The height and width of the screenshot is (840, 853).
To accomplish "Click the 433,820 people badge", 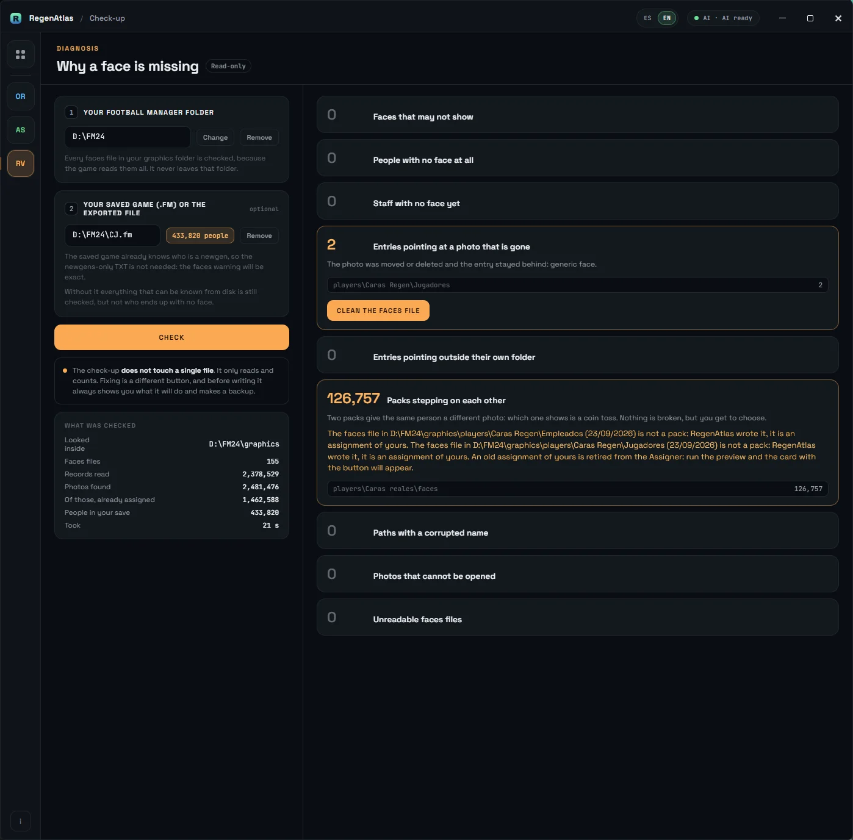I will point(200,235).
